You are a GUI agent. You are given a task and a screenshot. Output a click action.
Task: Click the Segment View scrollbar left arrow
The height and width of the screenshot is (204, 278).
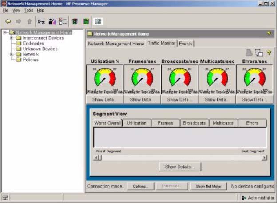point(96,158)
